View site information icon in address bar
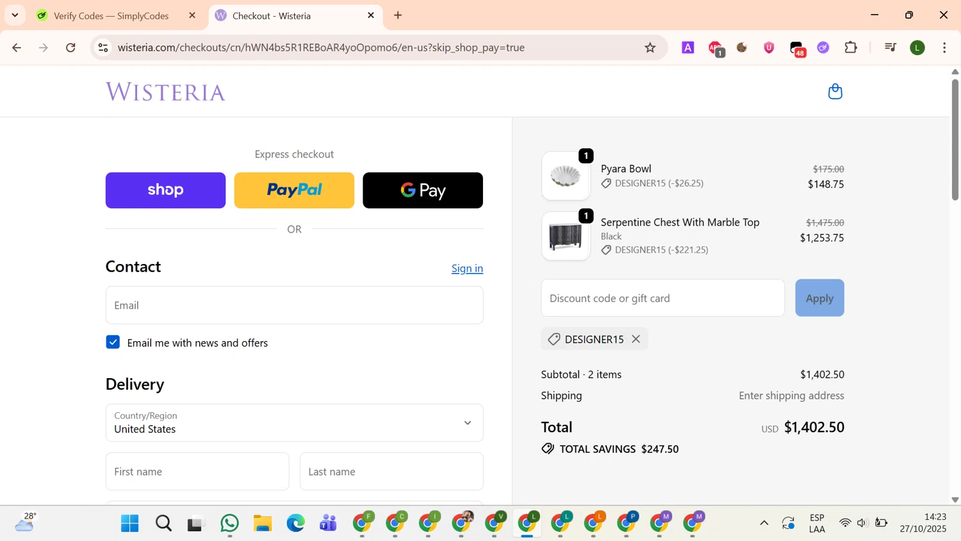The width and height of the screenshot is (961, 541). [103, 47]
